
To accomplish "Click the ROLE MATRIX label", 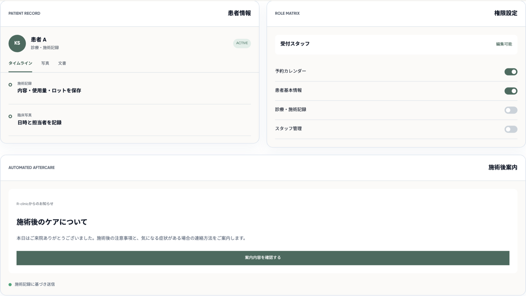I will (x=287, y=13).
